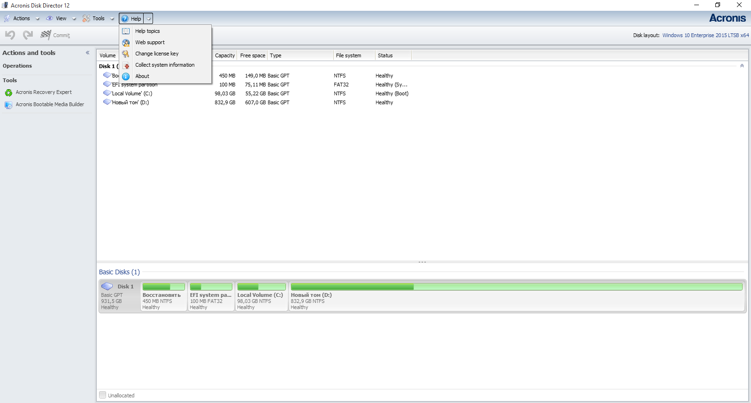The height and width of the screenshot is (403, 751).
Task: Click the Actions menu wand icon
Action: click(7, 18)
